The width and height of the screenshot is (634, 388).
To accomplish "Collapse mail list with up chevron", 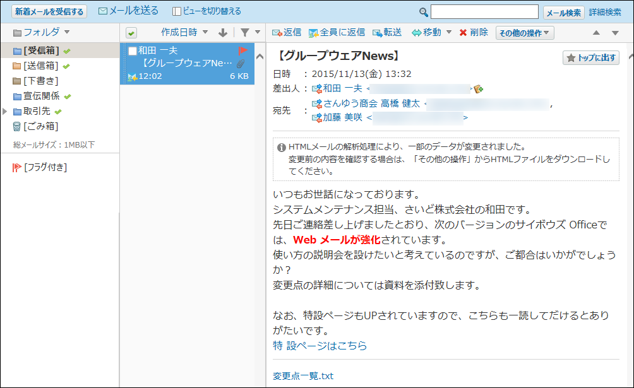I will point(260,57).
